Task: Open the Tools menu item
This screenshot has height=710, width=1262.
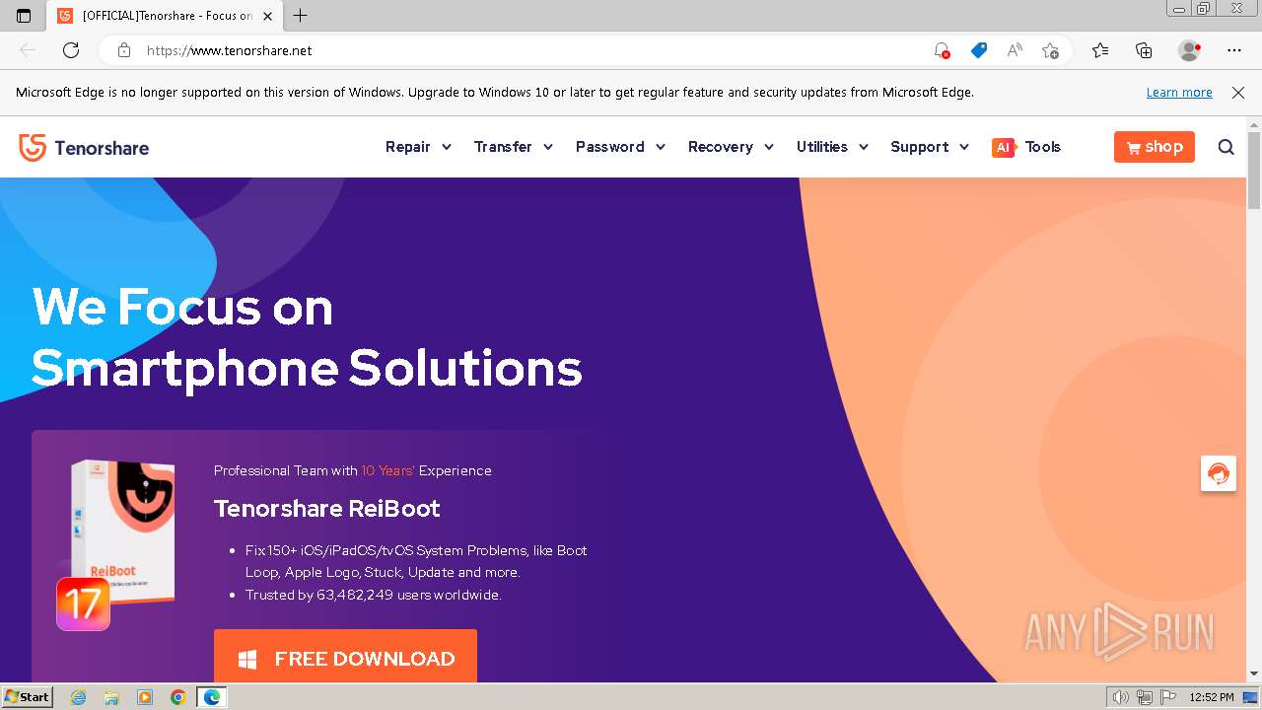Action: click(x=1042, y=147)
